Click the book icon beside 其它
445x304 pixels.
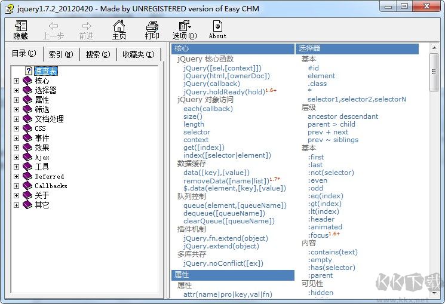pos(27,205)
